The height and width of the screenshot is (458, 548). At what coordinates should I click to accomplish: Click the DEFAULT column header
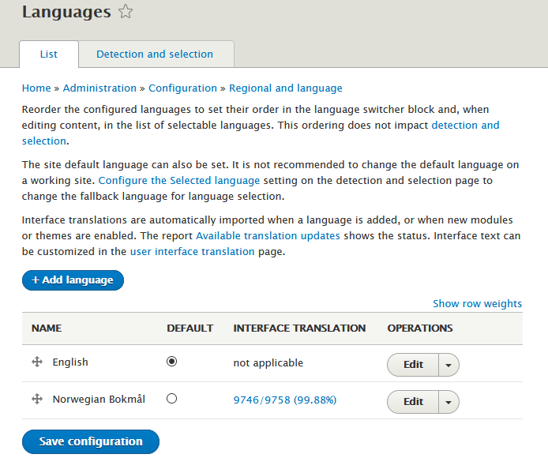coord(190,328)
